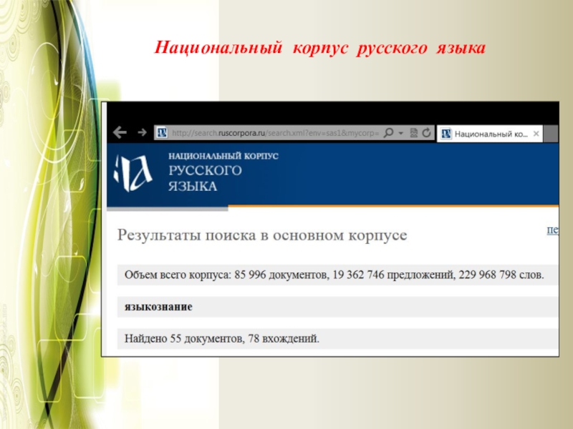The image size is (573, 429).
Task: Go forward with the browser forward arrow
Action: tap(142, 132)
